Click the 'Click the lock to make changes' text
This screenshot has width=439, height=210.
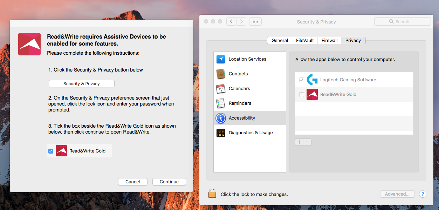254,194
